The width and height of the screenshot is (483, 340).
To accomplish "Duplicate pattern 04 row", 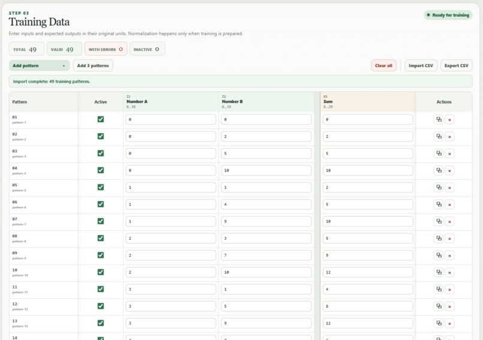I will 438,170.
